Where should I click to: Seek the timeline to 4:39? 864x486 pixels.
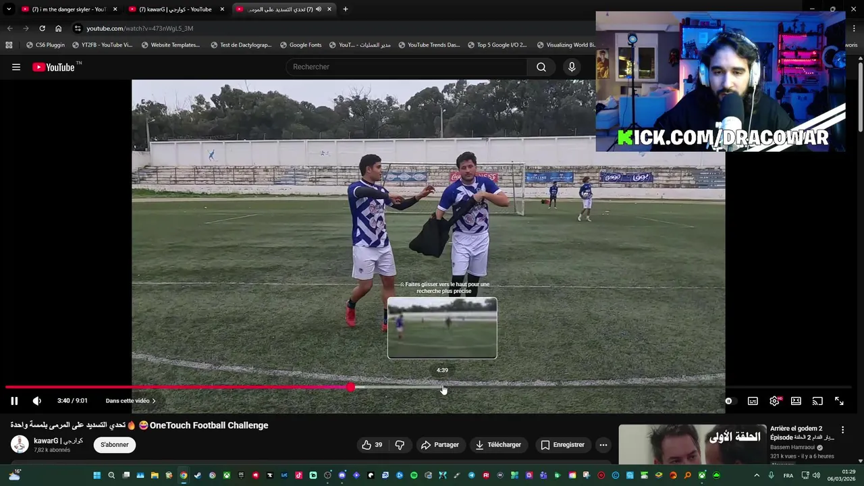click(443, 387)
